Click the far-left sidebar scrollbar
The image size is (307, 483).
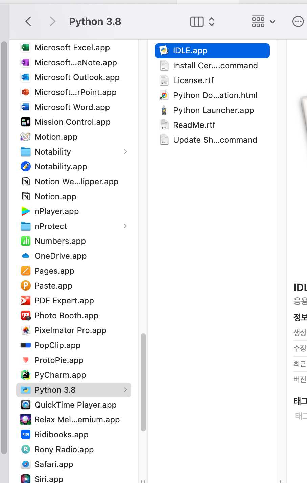pyautogui.click(x=4, y=248)
